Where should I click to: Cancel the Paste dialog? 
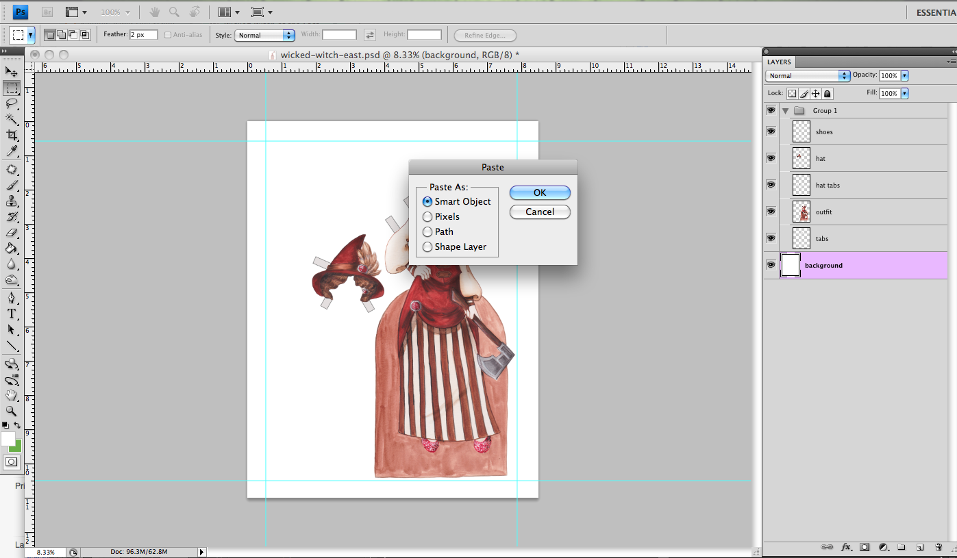(x=540, y=212)
